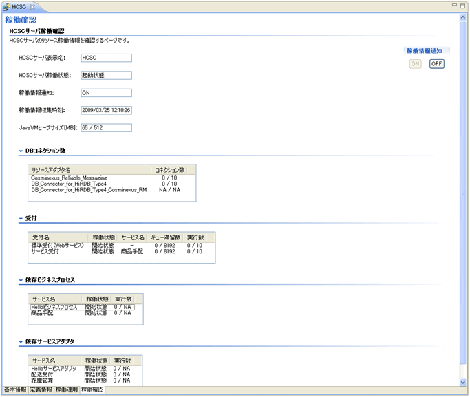Go to the 稼働運用 tab
This screenshot has height=397, width=470.
[x=67, y=390]
